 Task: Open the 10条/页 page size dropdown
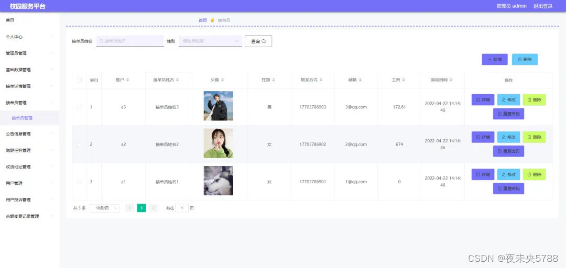pyautogui.click(x=104, y=208)
